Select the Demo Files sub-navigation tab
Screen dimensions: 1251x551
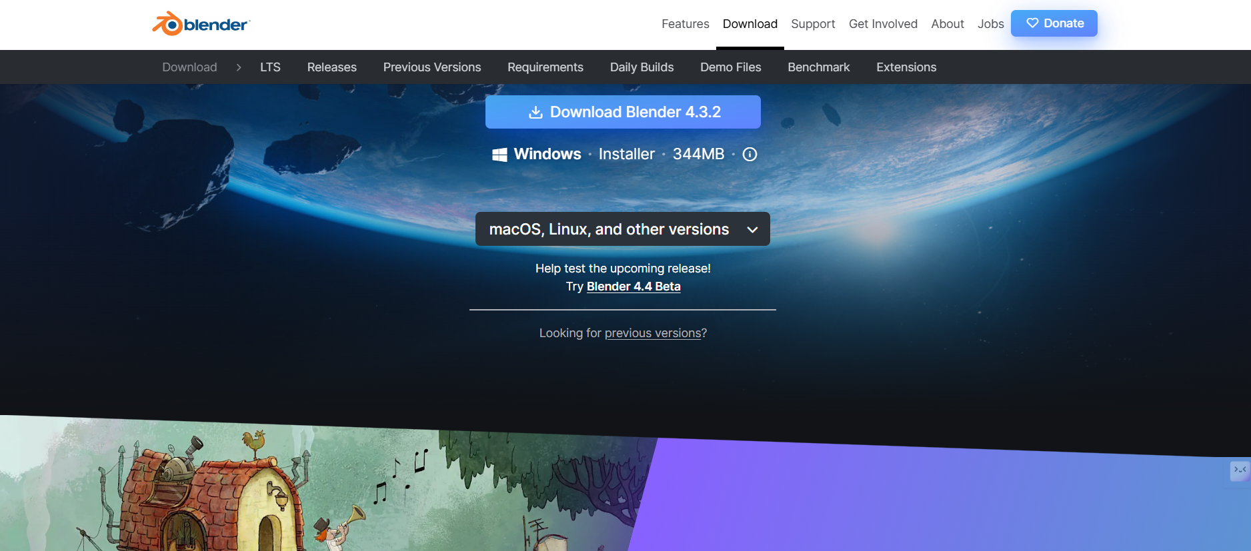731,67
